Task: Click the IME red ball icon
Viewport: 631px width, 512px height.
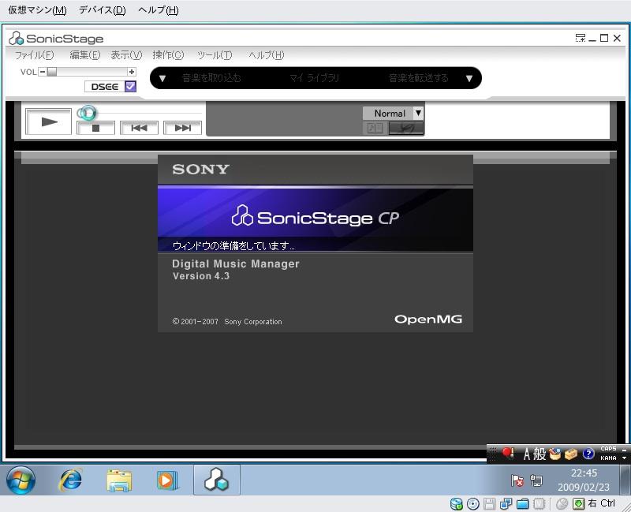Action: tap(508, 454)
